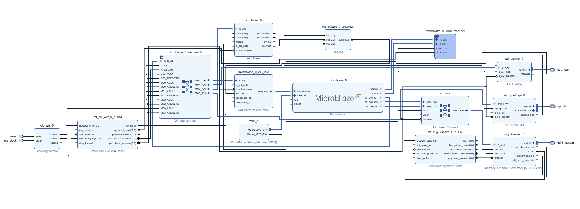
Task: Click the AXI Interrupt Controller label
Action: coord(253,110)
